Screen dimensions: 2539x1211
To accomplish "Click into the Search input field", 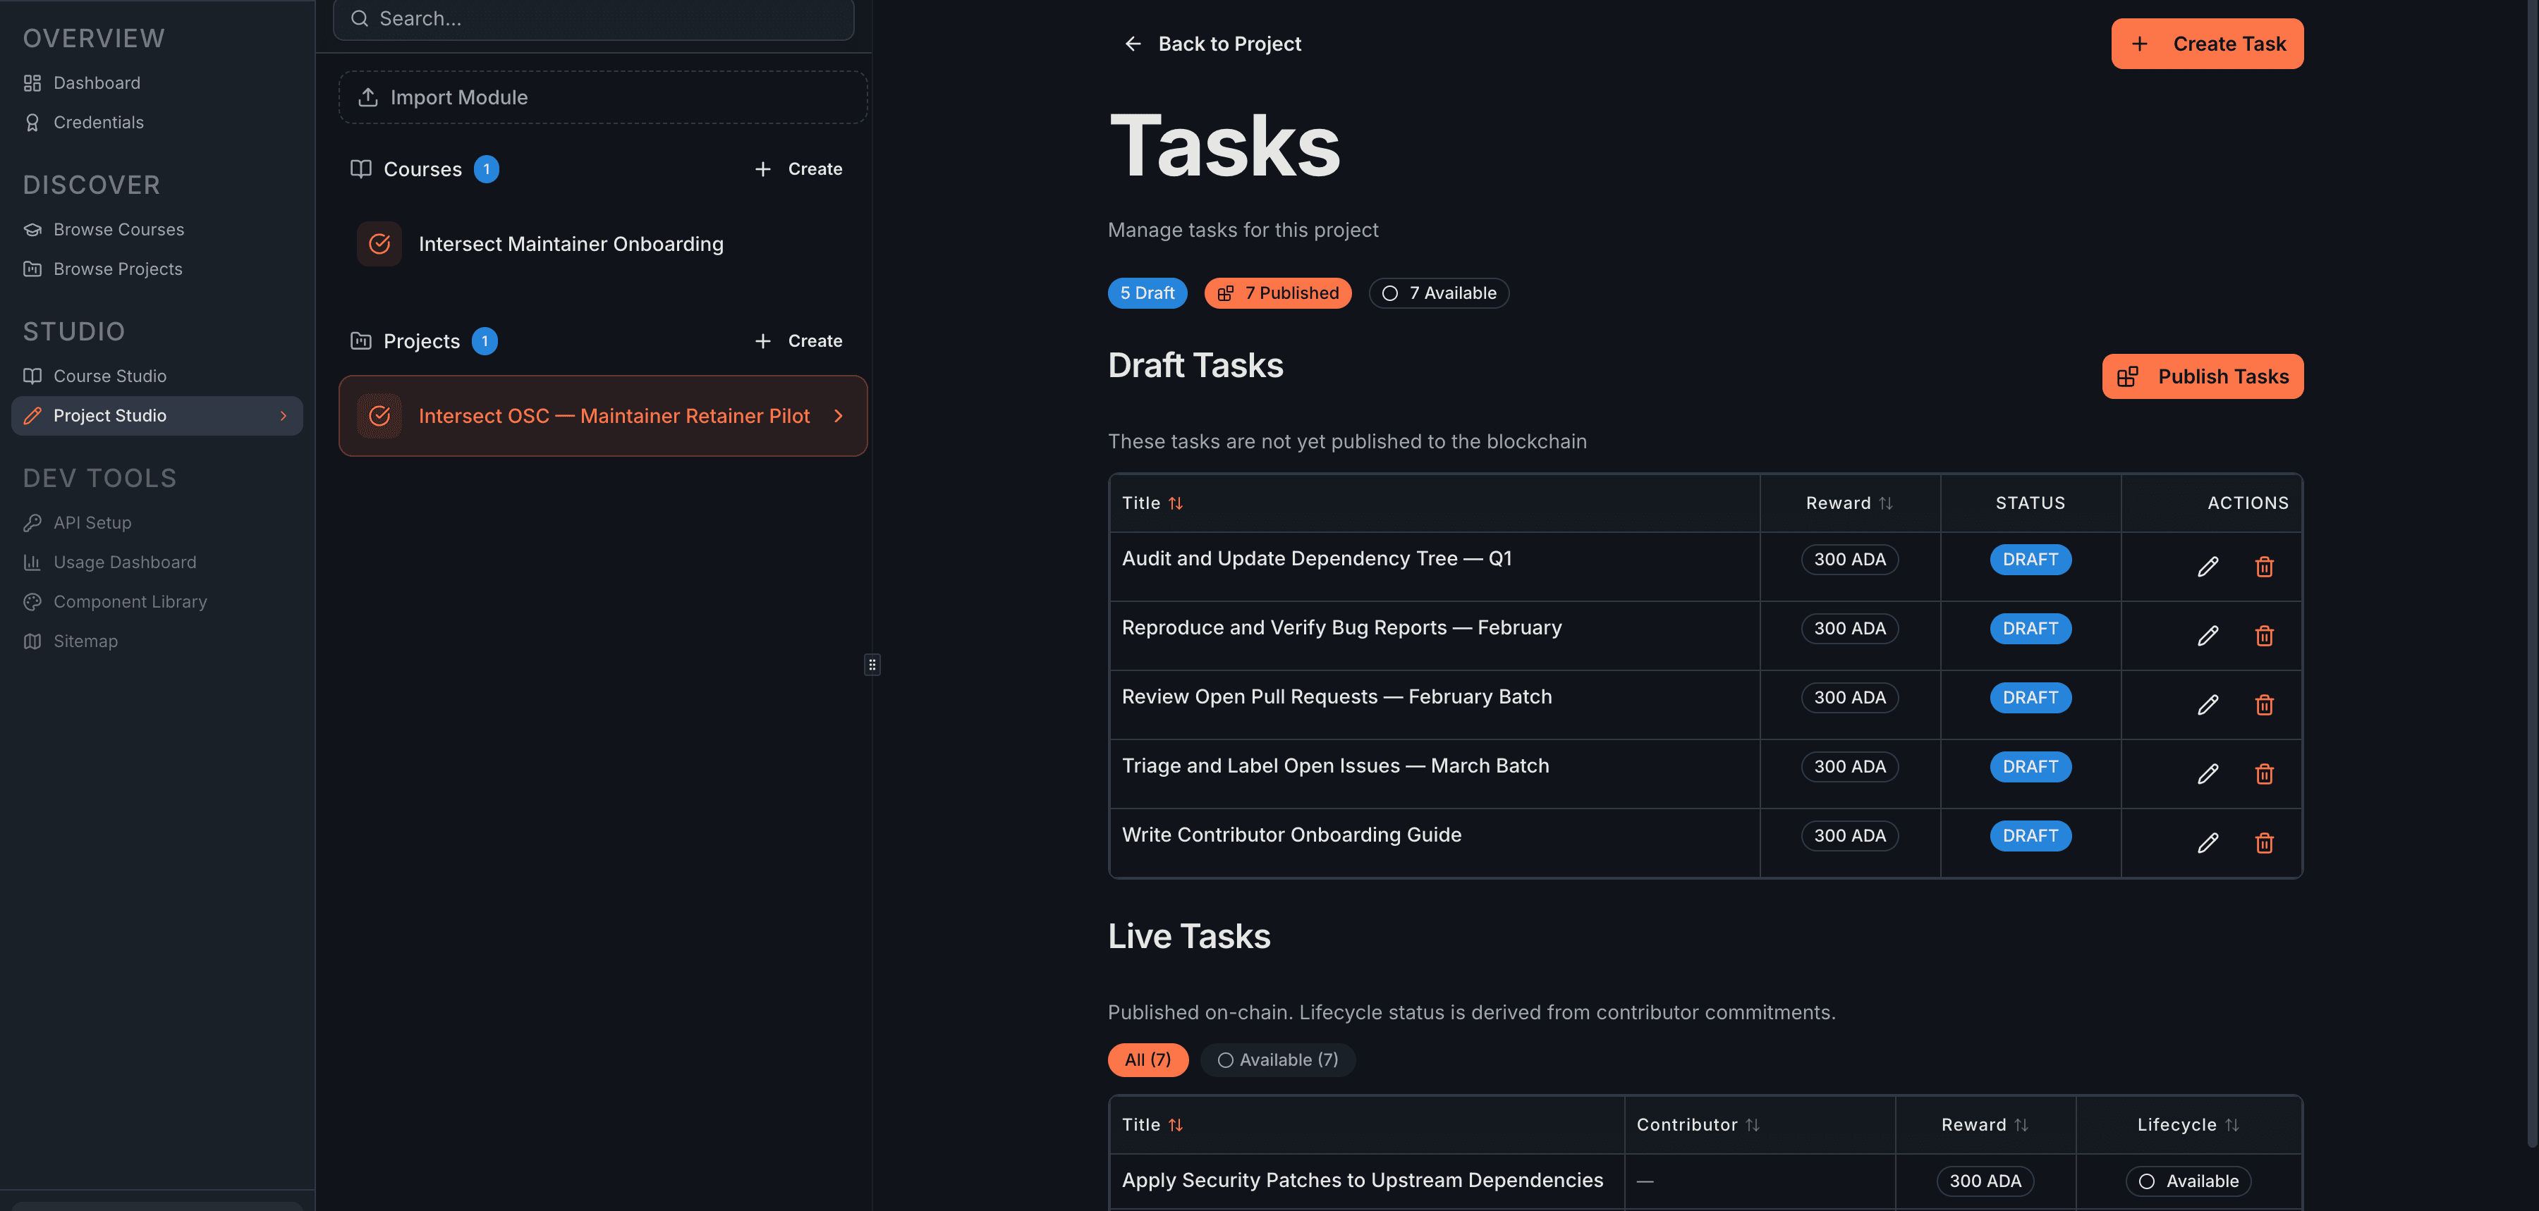I will [592, 18].
